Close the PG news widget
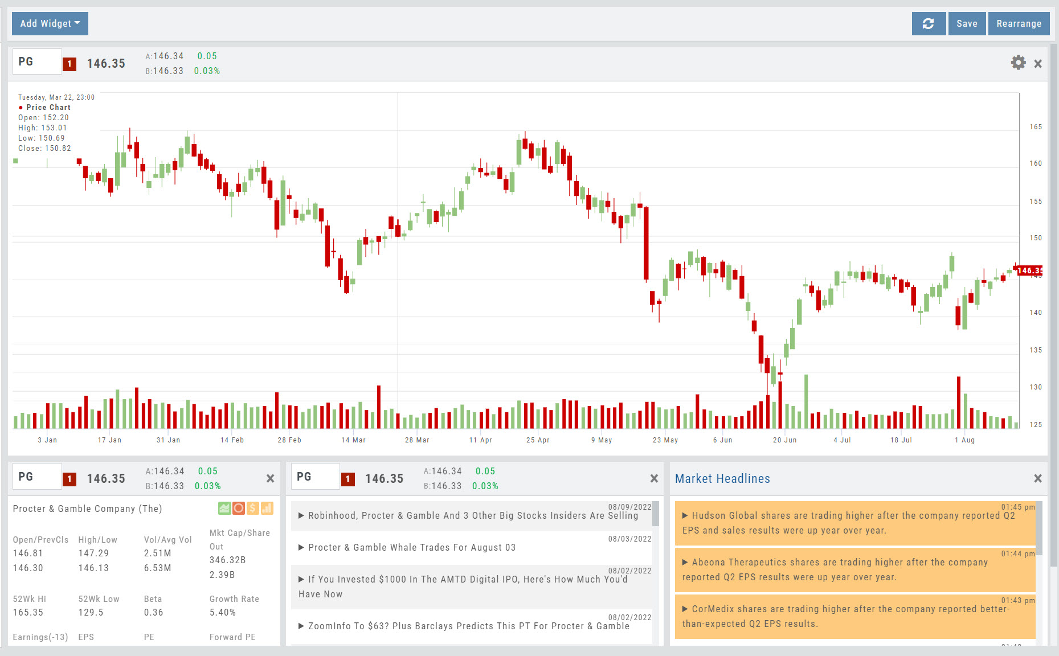 [654, 478]
